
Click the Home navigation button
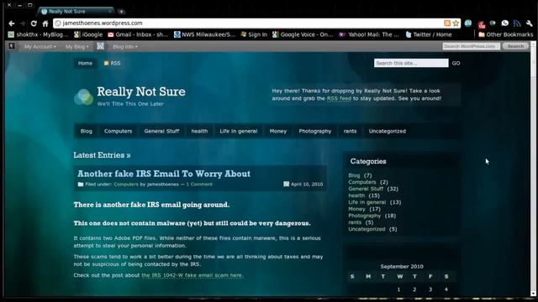pos(85,63)
